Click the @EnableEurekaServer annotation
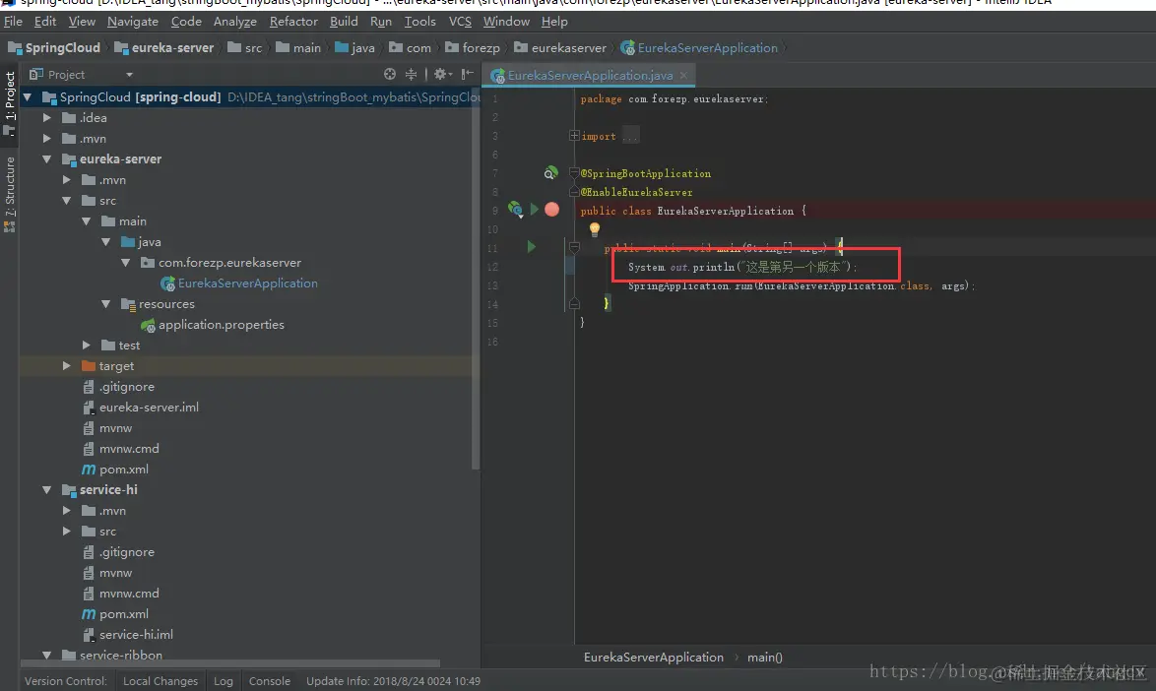This screenshot has width=1156, height=691. (636, 192)
